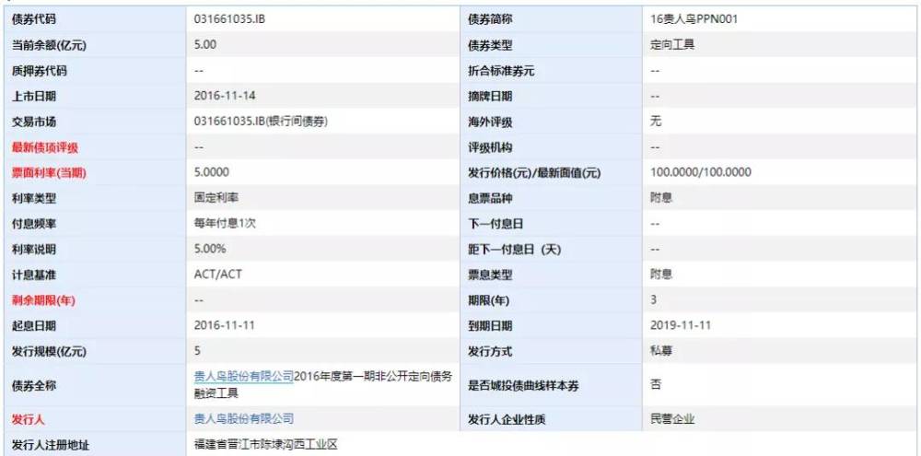Select the 是否城投债曲线样本券 value 否
921x456 pixels.
pyautogui.click(x=656, y=384)
